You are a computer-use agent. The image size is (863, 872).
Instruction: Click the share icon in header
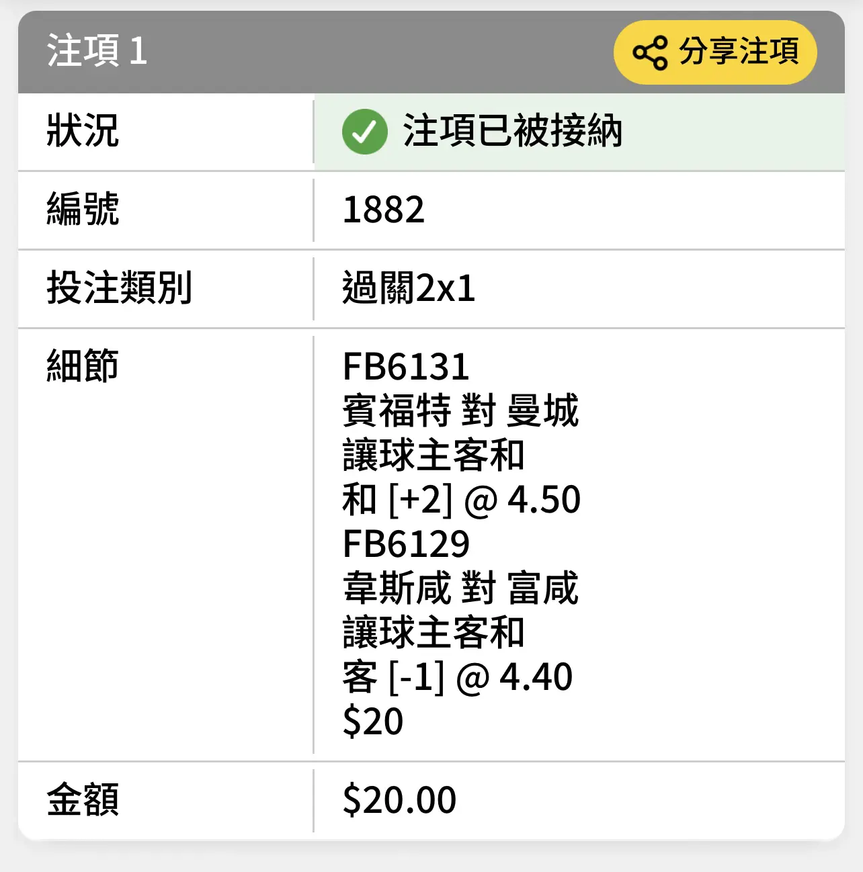coord(650,52)
